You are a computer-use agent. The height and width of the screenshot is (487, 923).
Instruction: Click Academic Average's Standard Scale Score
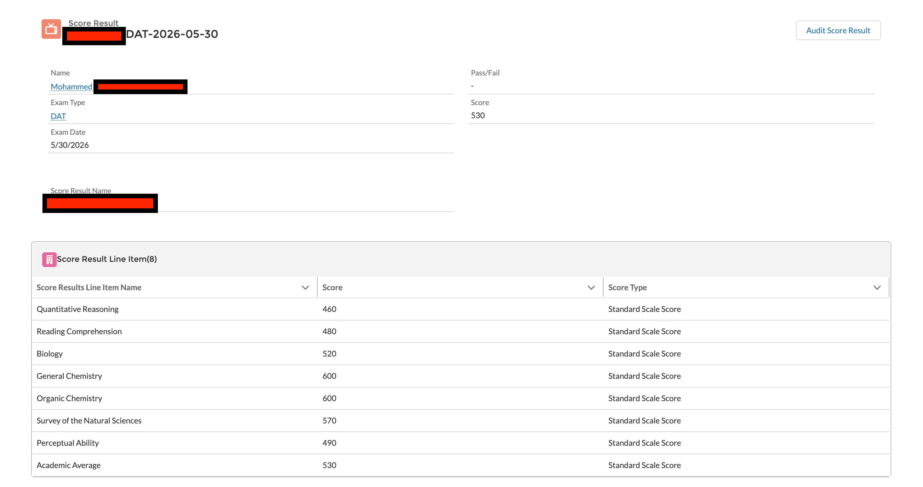click(x=644, y=465)
